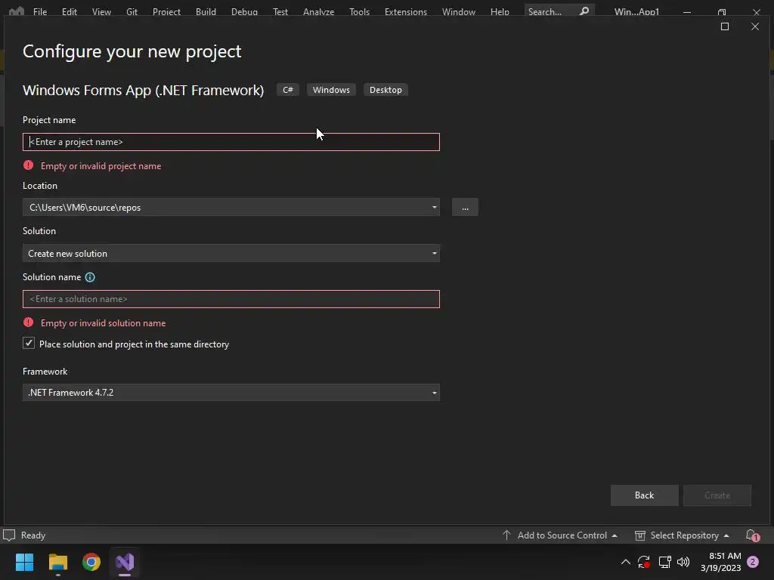Open Google Chrome from the taskbar

tap(91, 562)
